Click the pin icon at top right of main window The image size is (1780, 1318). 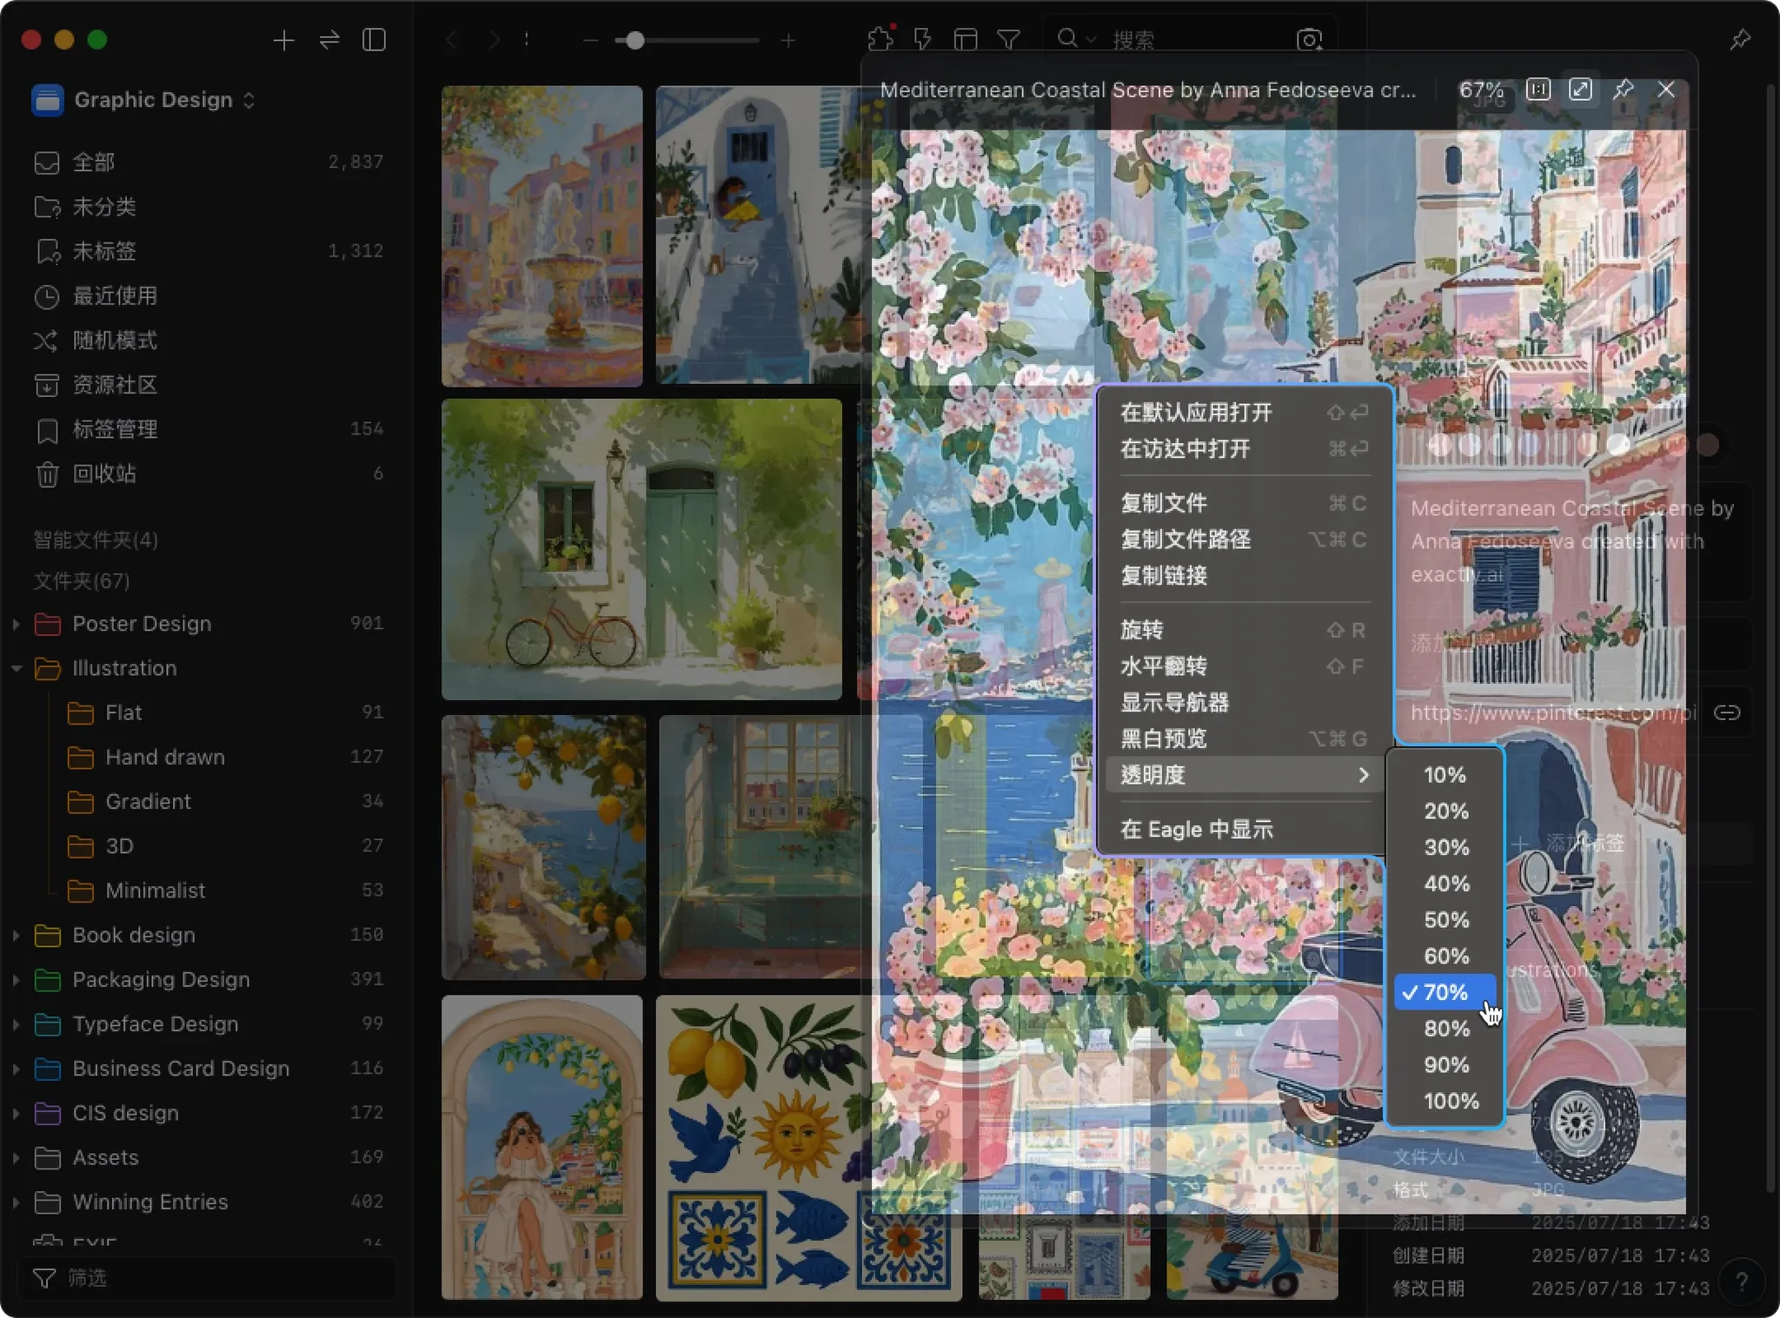[x=1740, y=39]
